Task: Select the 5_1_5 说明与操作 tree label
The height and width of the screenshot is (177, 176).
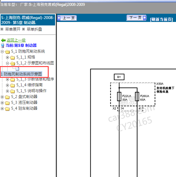Action: click(x=31, y=91)
